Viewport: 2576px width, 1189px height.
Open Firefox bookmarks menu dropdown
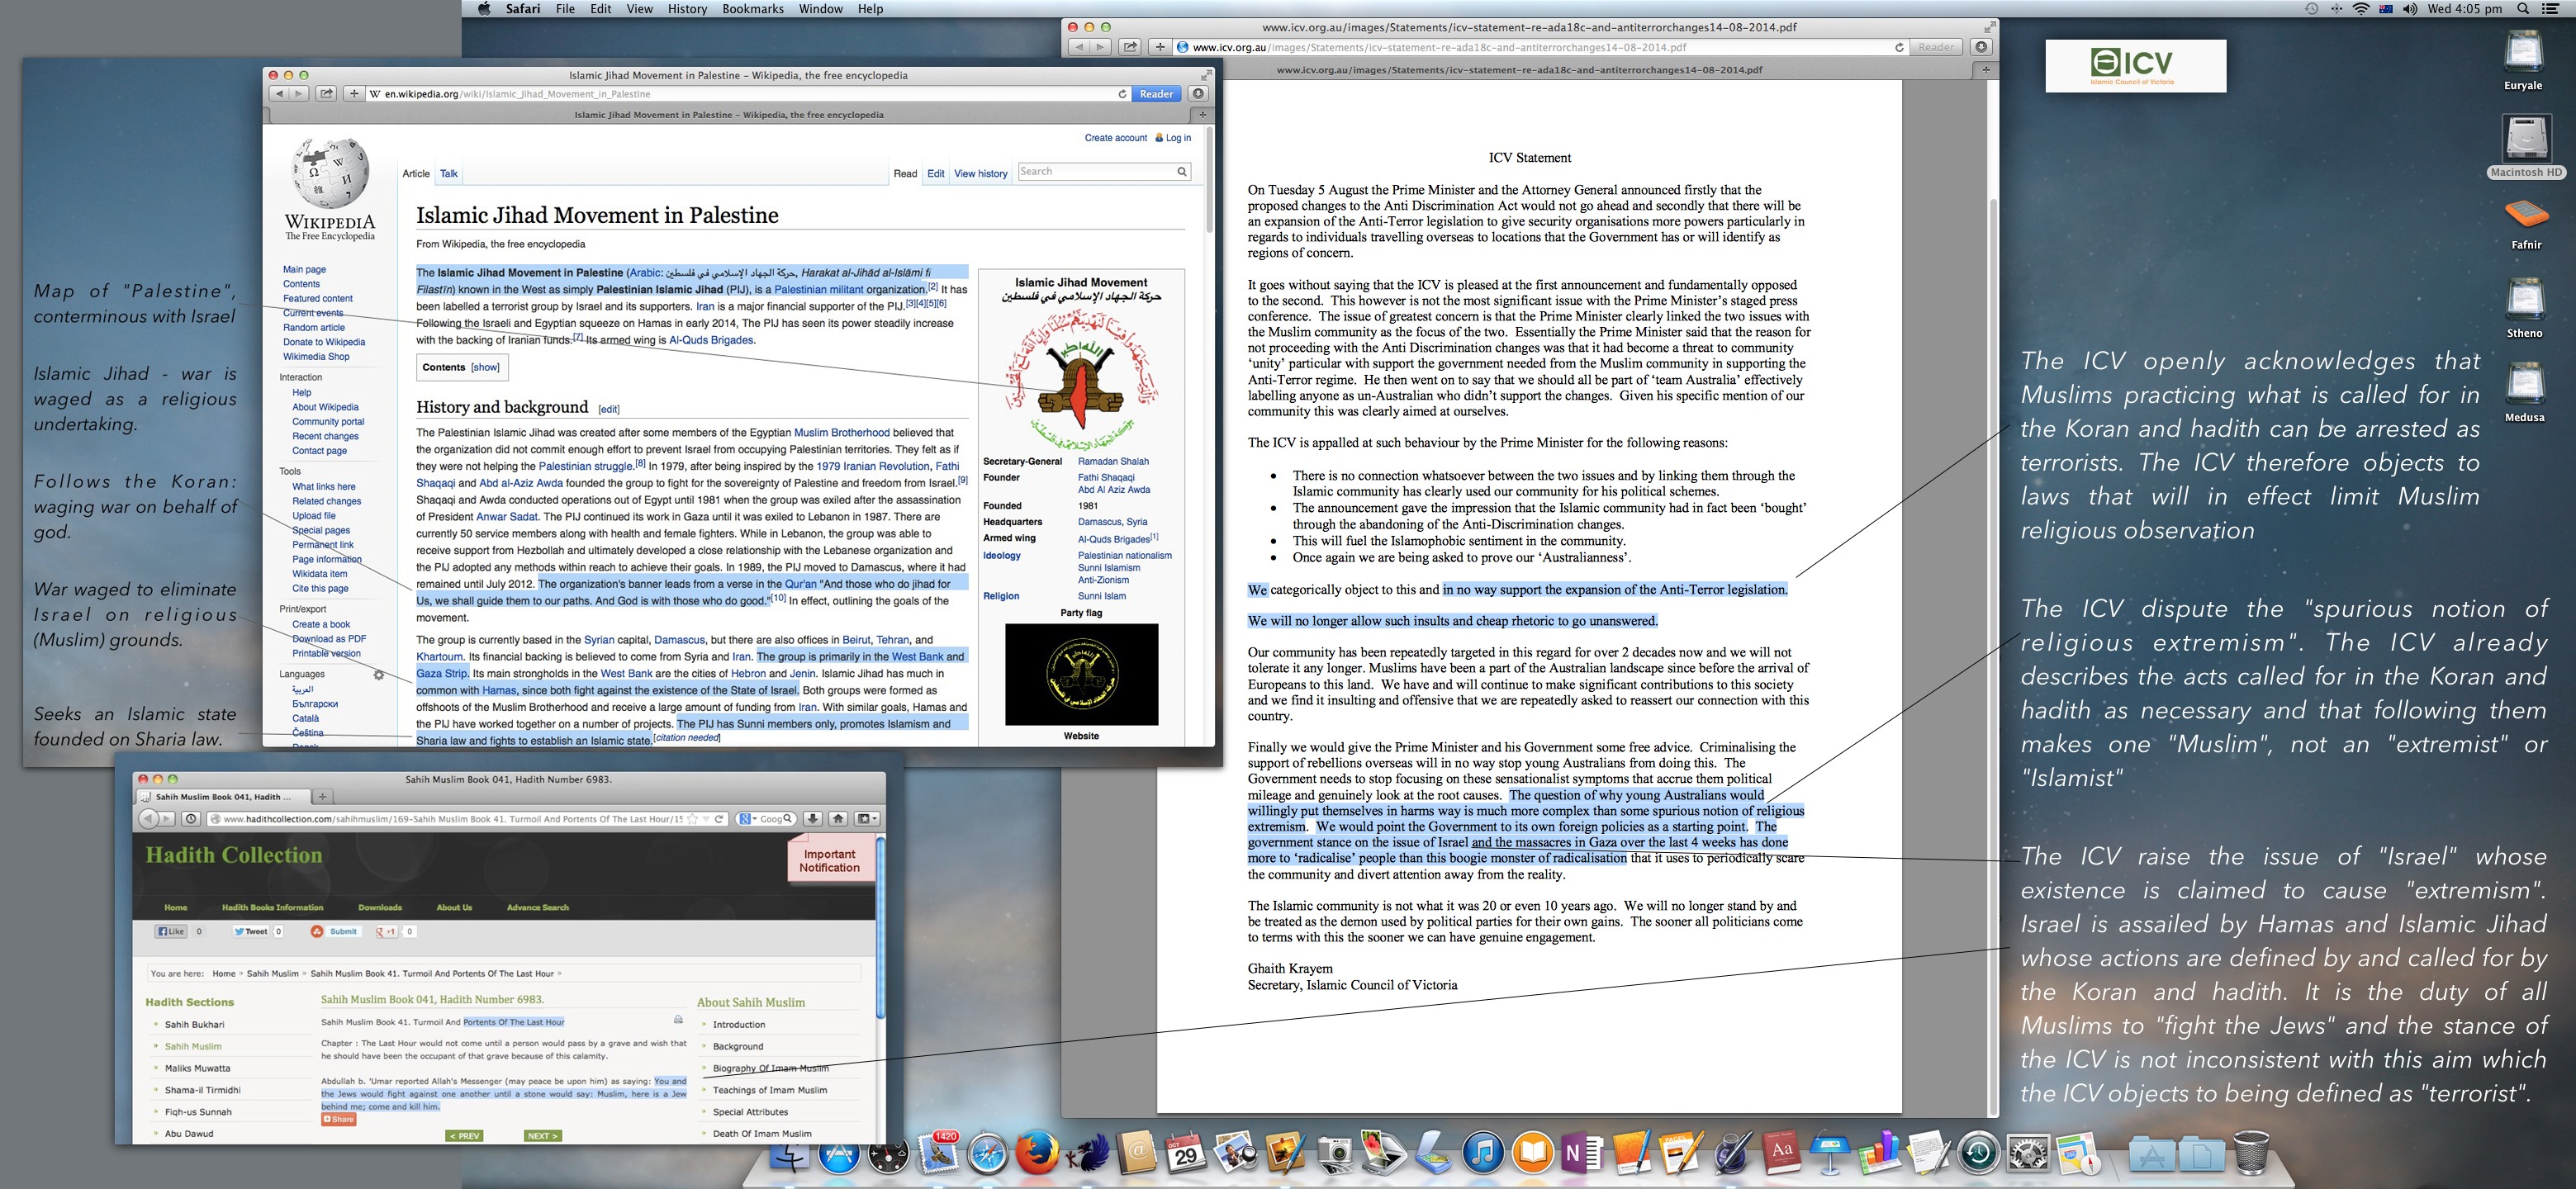point(867,818)
